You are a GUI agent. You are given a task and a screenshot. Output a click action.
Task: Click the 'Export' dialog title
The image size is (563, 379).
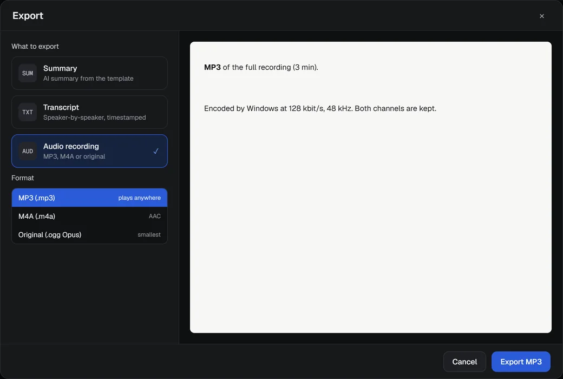[x=28, y=16]
